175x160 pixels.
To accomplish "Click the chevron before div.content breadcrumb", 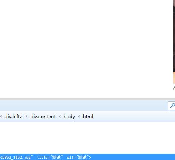I will [x=26, y=117].
